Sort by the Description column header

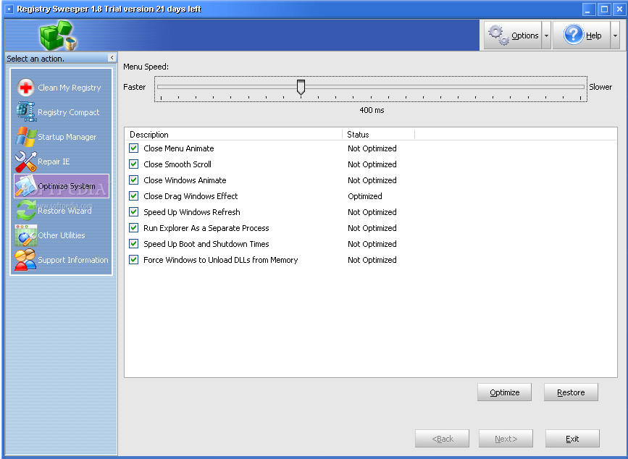point(233,135)
